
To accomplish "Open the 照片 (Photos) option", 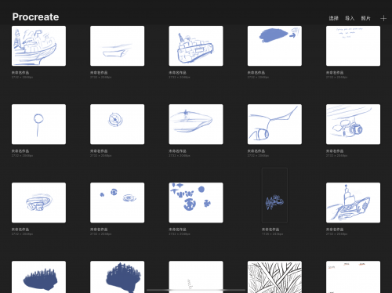I will coord(365,18).
